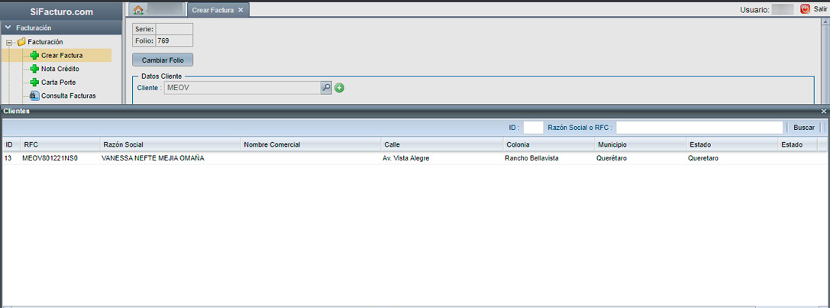
Task: Collapse the Facturación tree node
Action: [9, 42]
